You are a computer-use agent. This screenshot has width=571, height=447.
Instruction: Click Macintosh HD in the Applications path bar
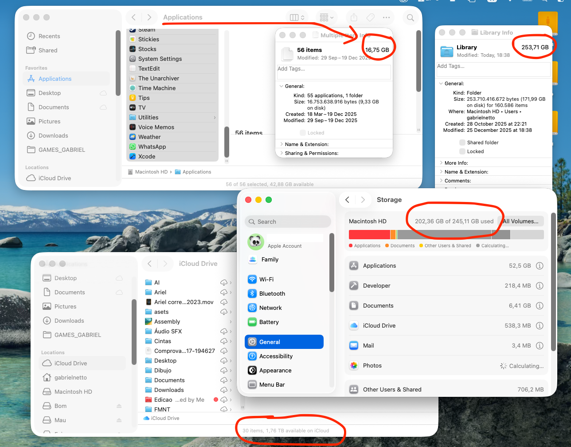pyautogui.click(x=148, y=172)
